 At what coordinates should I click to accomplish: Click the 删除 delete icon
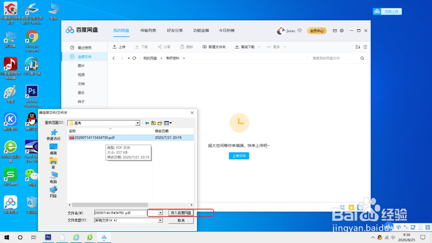[183, 46]
